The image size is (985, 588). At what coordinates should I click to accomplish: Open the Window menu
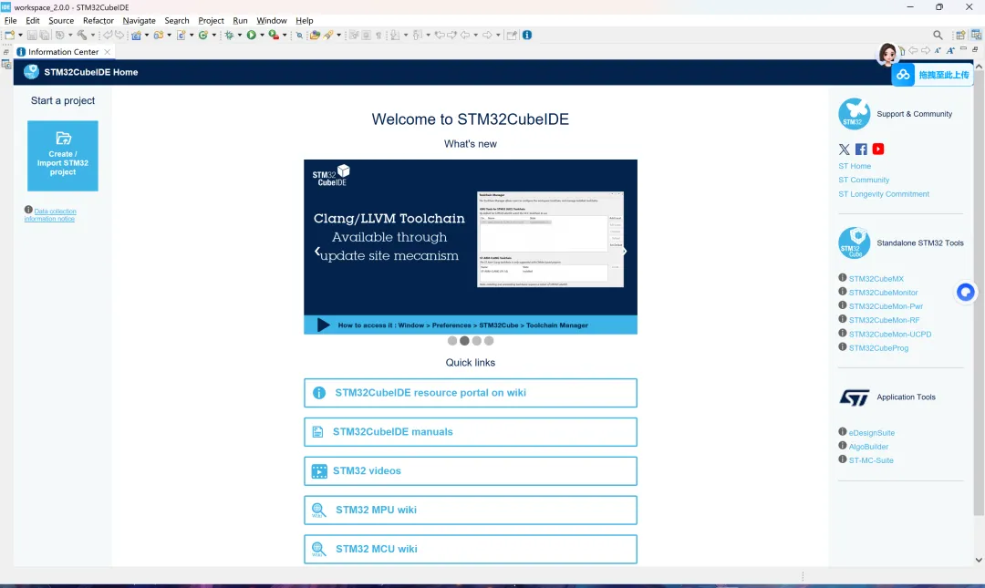272,21
